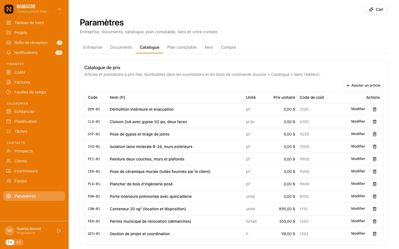Modifier the POR-01 Porte intérieure article
Screen dimensions: 399x249
(358, 196)
